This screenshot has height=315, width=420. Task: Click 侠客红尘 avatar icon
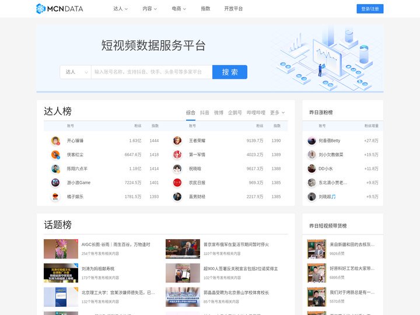55,155
